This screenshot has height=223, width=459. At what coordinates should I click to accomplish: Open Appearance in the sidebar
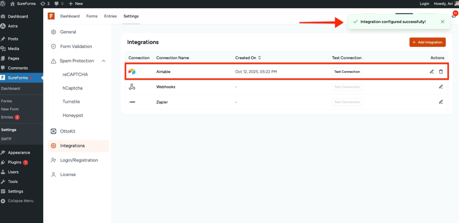click(19, 153)
